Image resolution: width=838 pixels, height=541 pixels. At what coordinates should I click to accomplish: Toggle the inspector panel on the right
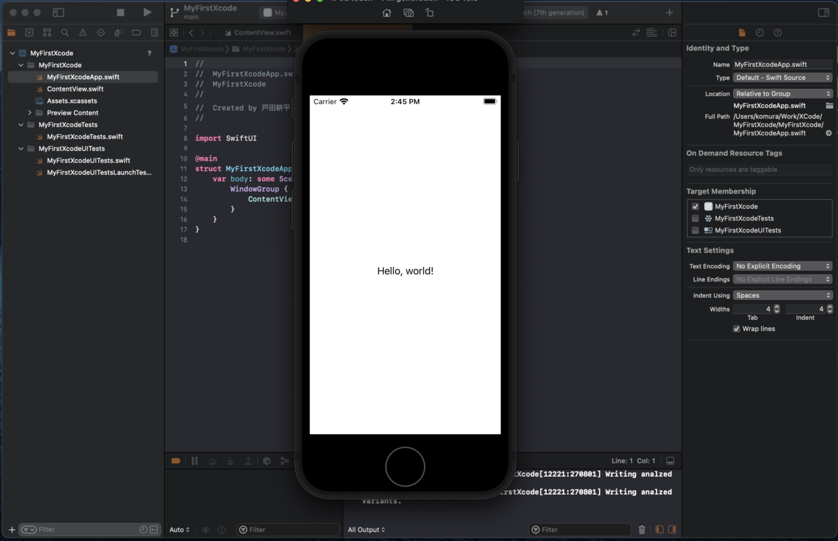823,13
